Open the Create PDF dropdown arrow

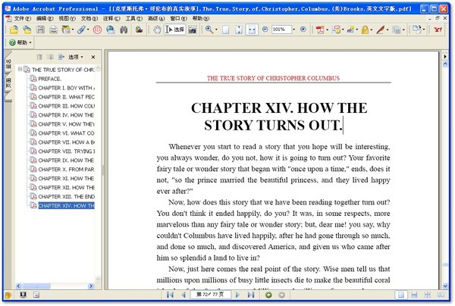[328, 30]
